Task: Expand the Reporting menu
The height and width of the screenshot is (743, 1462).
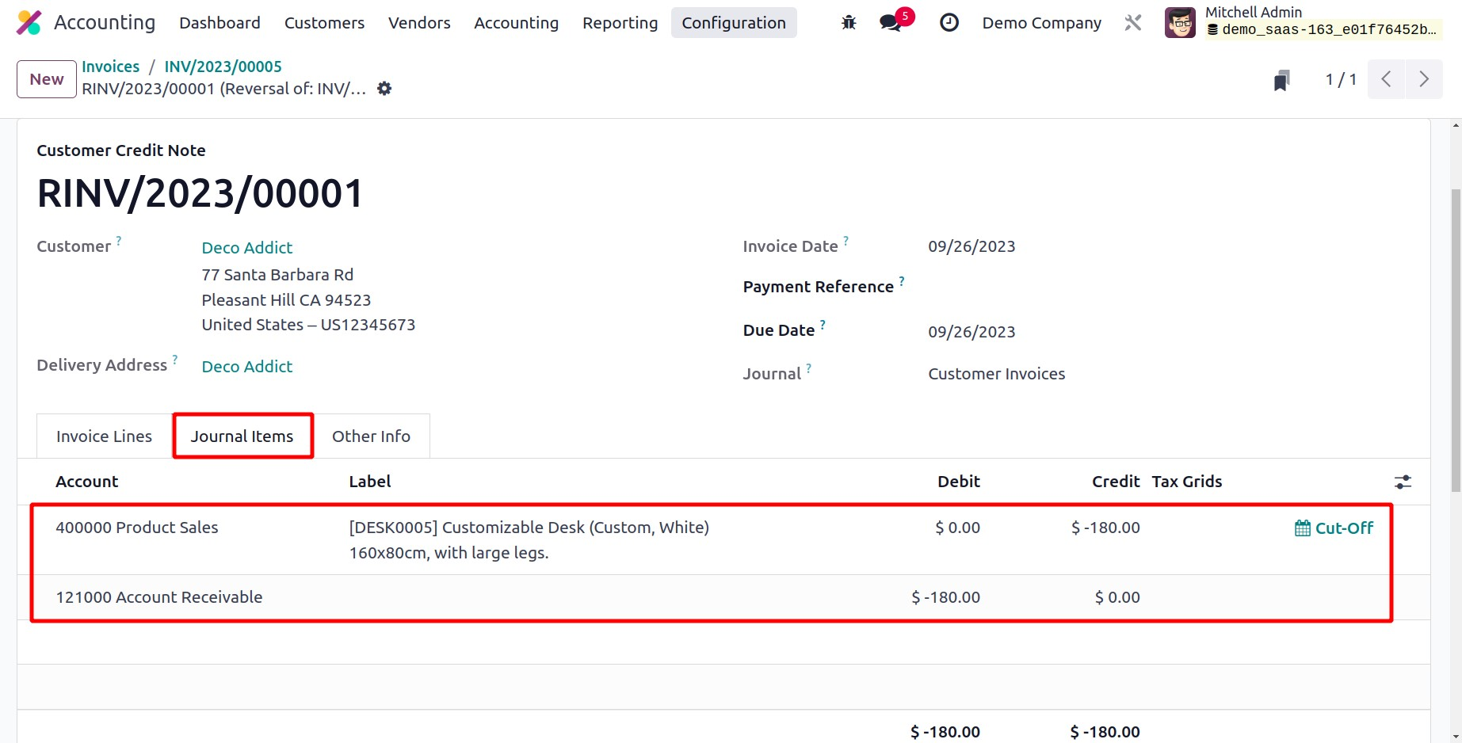Action: pos(620,23)
